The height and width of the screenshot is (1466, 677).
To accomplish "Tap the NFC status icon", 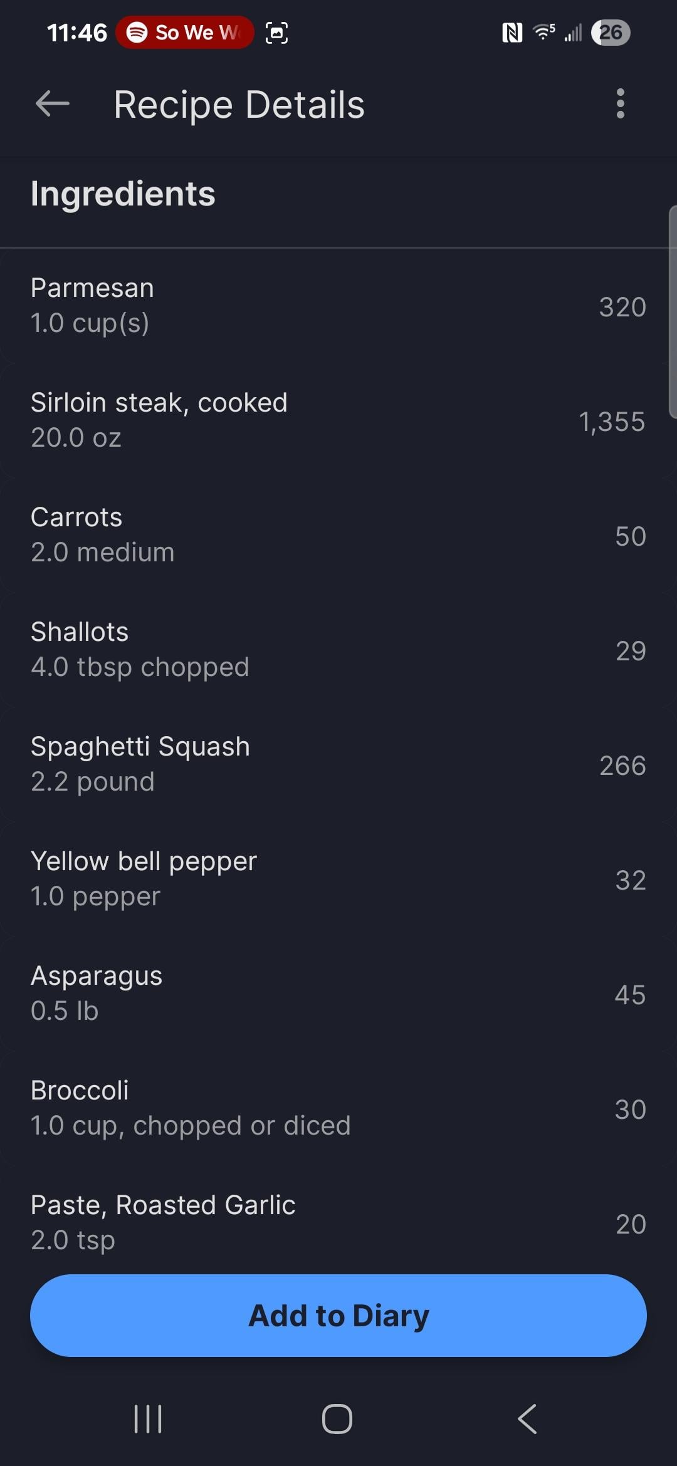I will click(x=512, y=33).
